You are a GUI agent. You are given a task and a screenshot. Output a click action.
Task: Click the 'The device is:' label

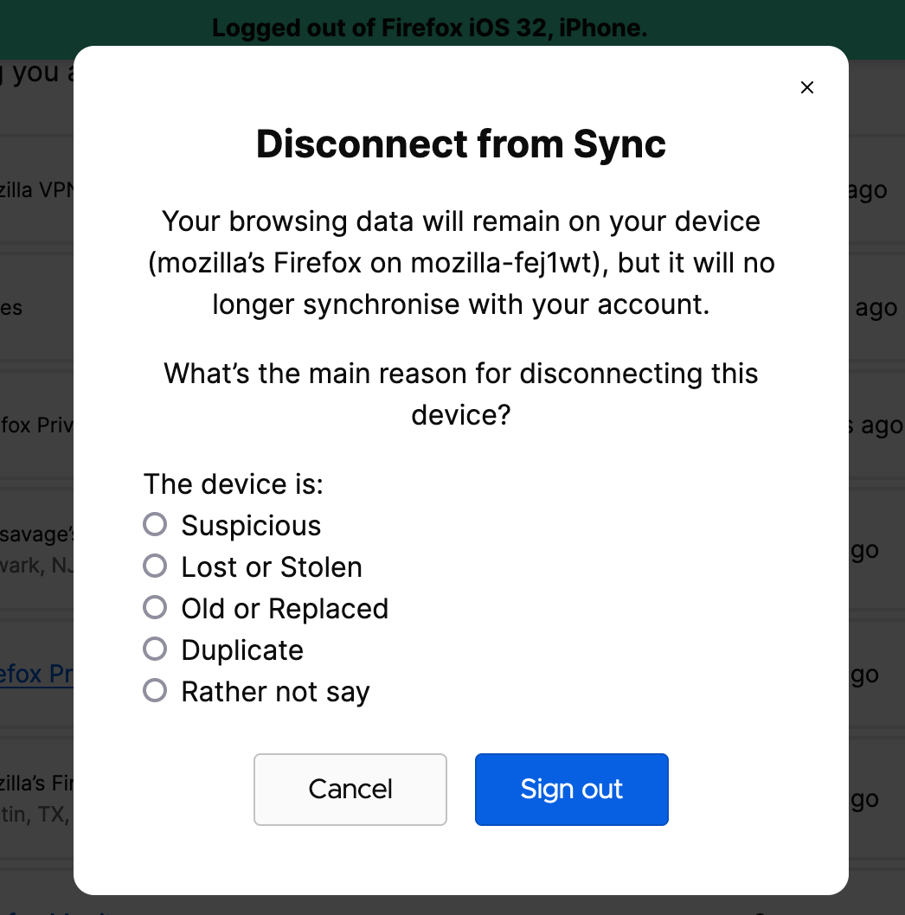234,483
